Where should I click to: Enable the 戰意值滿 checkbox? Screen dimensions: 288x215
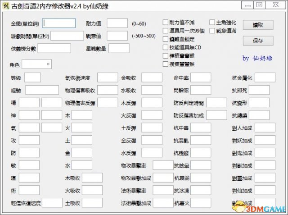coord(212,31)
